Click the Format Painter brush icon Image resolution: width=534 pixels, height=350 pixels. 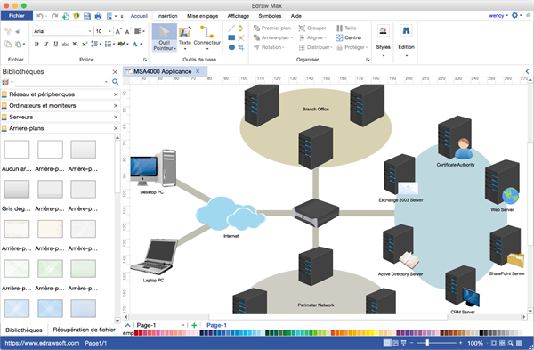pos(19,31)
